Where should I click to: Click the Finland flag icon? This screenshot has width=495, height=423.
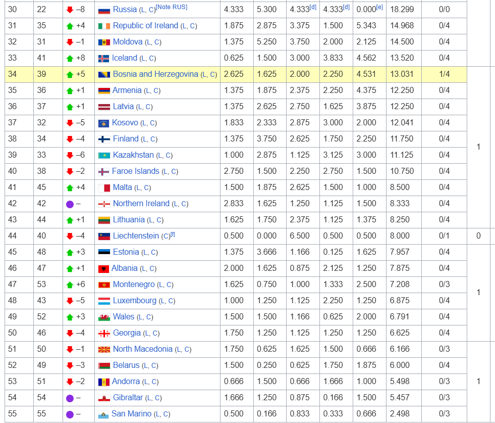[x=104, y=139]
